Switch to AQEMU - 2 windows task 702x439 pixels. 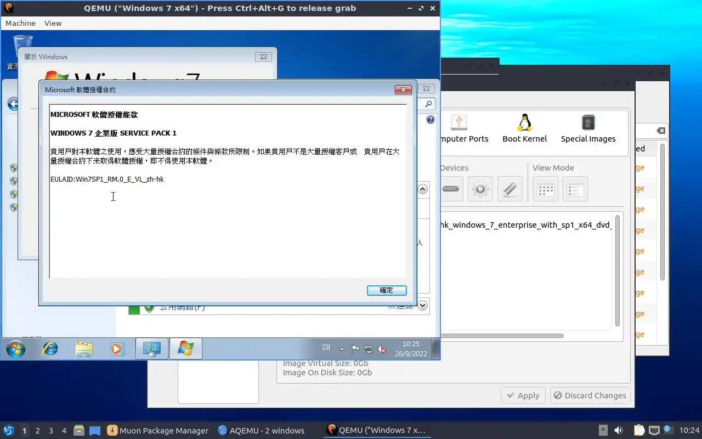262,430
